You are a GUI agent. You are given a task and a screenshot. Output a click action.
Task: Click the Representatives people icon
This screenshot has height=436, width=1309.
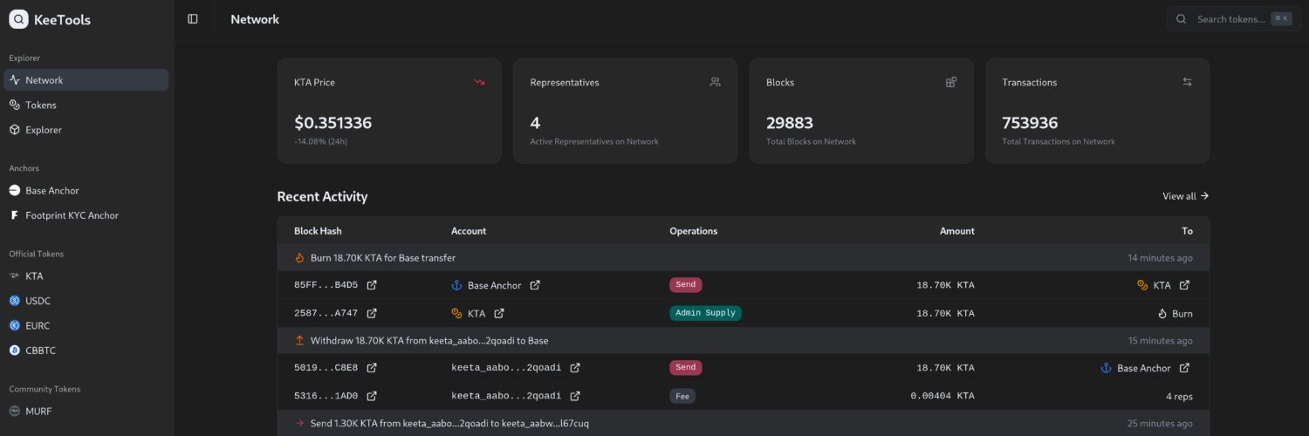coord(715,82)
